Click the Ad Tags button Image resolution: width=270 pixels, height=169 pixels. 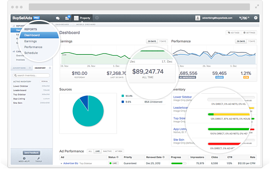[233, 33]
